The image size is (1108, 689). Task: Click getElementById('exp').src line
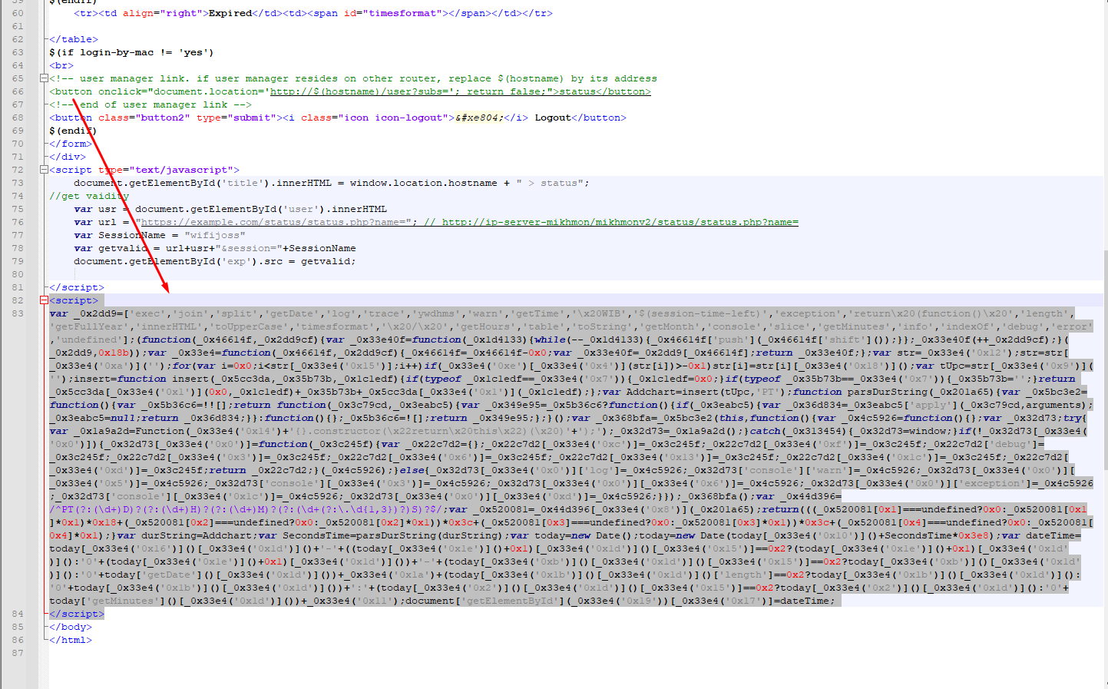point(215,261)
